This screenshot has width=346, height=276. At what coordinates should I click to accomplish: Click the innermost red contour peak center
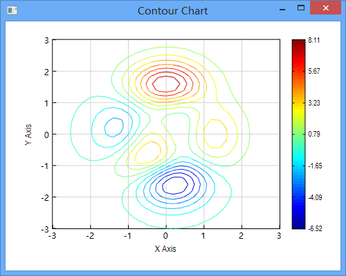(166, 84)
